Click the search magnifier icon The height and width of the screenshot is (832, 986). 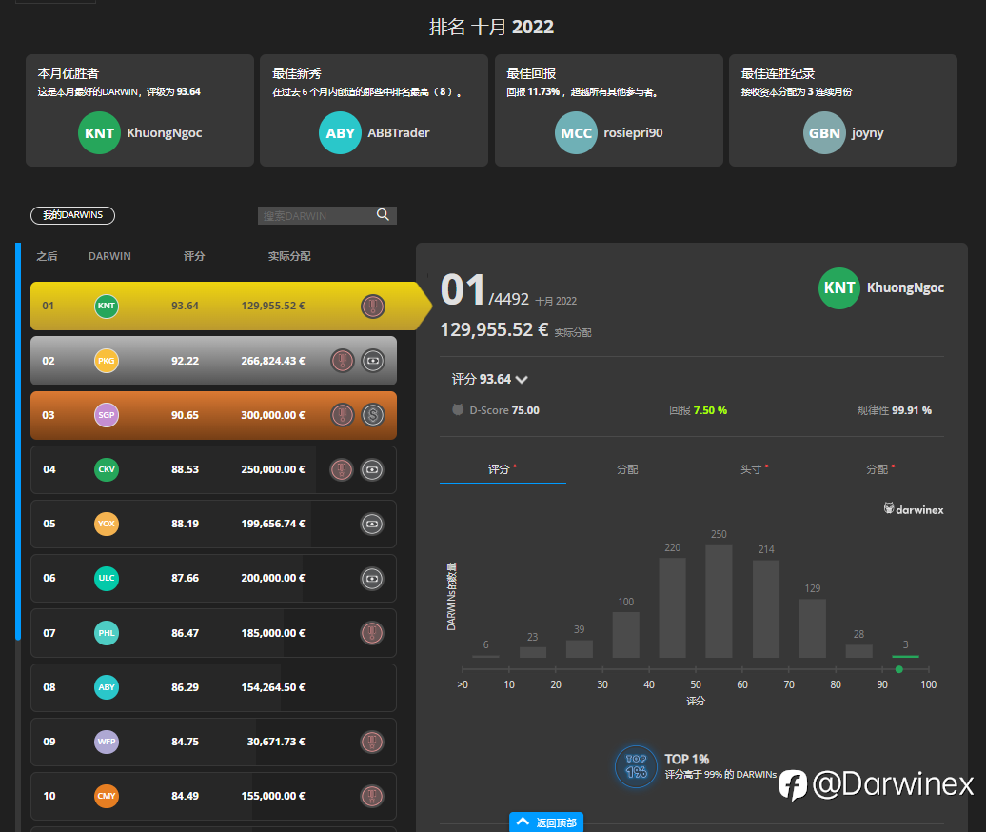383,214
